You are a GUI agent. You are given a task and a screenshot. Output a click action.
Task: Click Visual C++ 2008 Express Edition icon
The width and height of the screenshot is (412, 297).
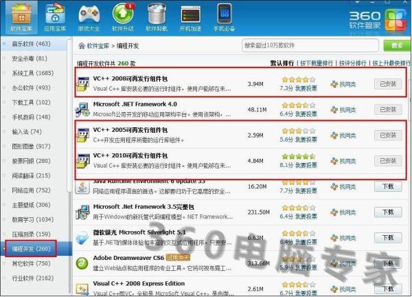tap(82, 289)
